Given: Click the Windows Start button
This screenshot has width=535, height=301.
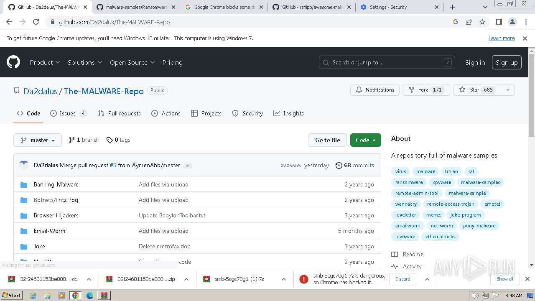Looking at the screenshot, I should point(12,296).
